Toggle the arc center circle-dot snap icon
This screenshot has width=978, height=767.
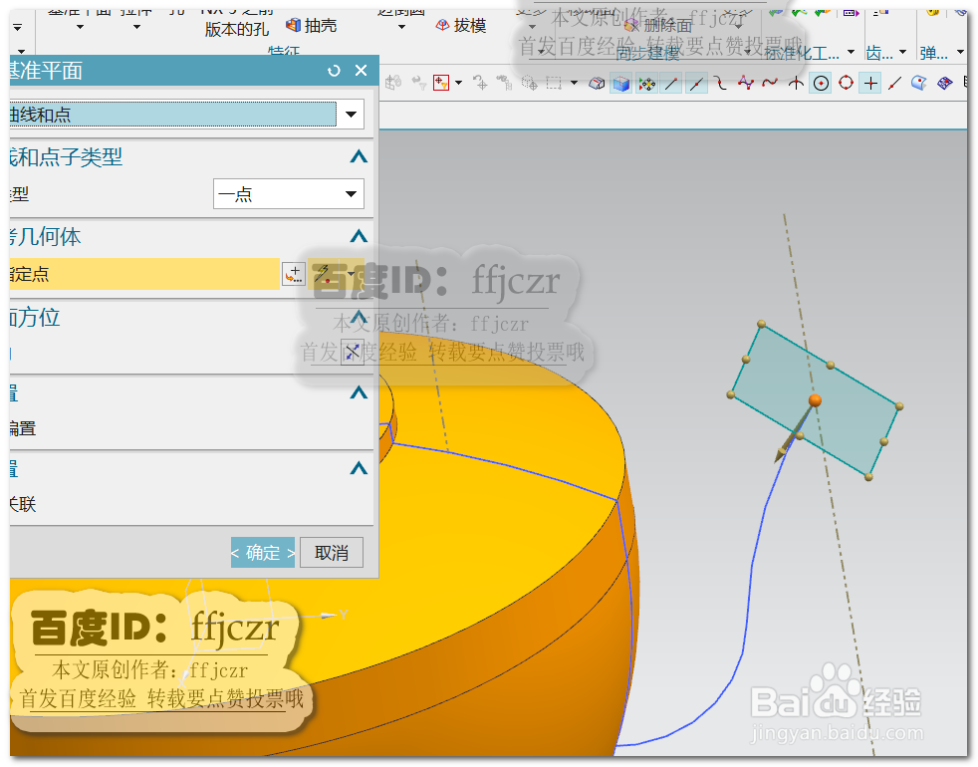[821, 83]
